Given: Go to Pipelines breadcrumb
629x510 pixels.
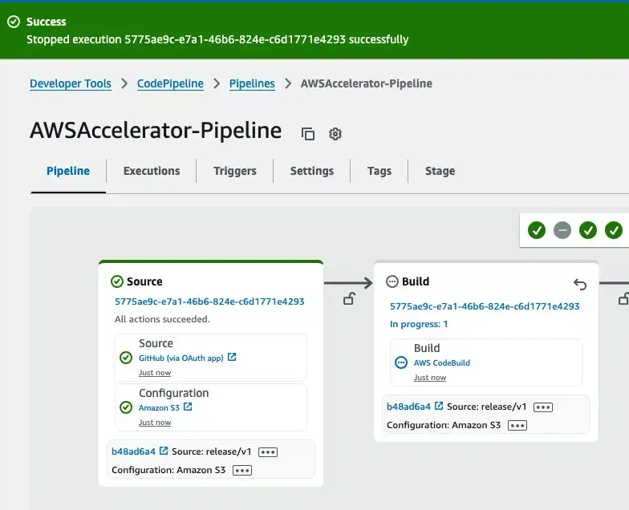Looking at the screenshot, I should (x=252, y=83).
